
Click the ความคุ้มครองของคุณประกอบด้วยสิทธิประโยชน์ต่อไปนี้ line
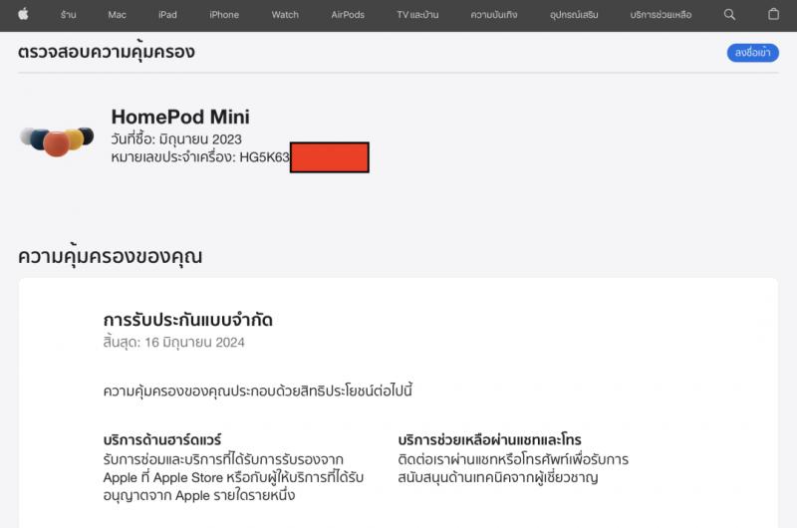click(x=257, y=391)
